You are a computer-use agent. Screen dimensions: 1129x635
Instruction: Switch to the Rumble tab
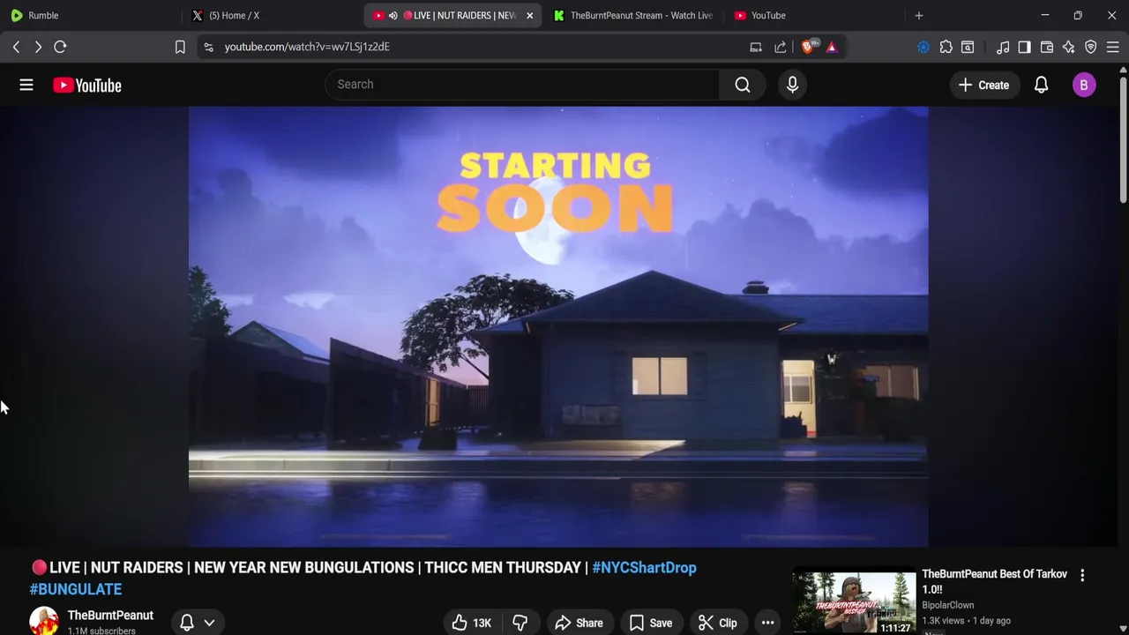(x=92, y=15)
